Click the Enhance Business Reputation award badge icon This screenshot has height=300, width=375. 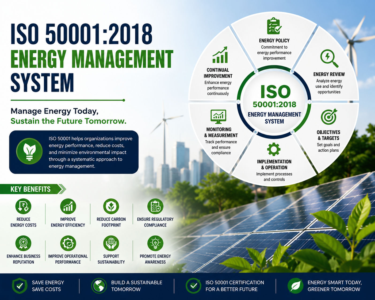point(24,243)
